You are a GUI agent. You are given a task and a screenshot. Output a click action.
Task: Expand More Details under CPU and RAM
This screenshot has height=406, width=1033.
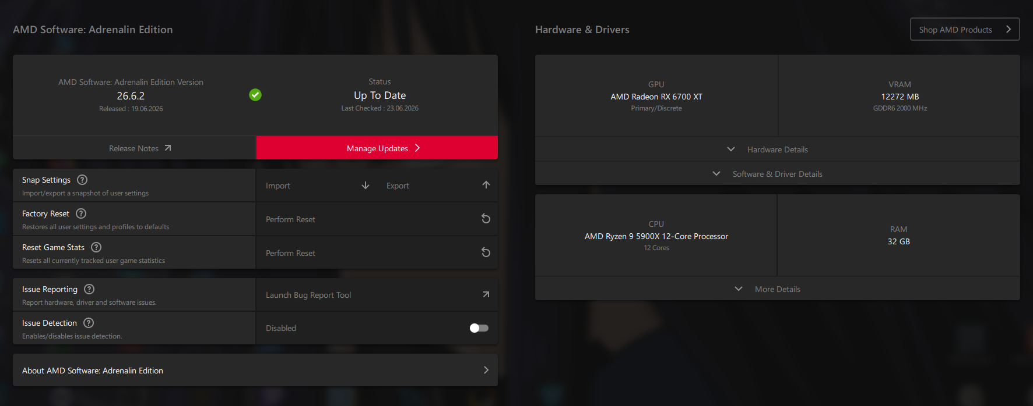click(777, 289)
